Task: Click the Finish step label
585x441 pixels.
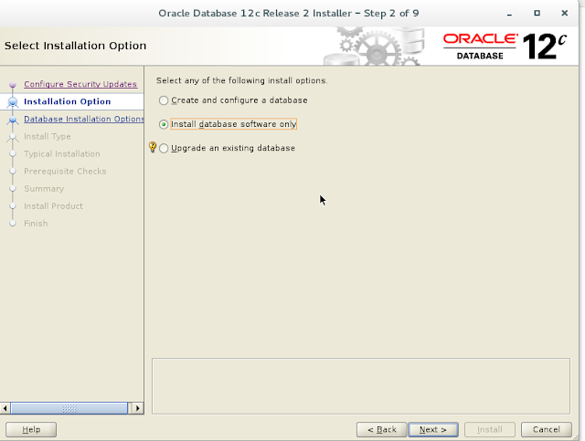Action: point(36,224)
